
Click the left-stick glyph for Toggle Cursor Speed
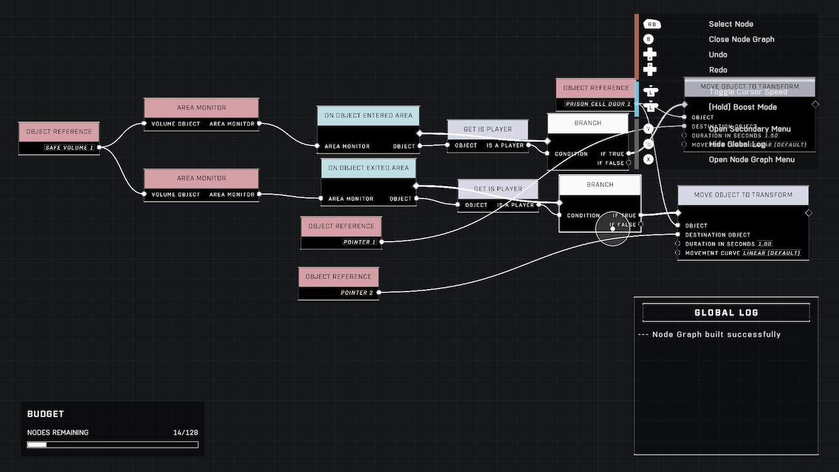(650, 92)
